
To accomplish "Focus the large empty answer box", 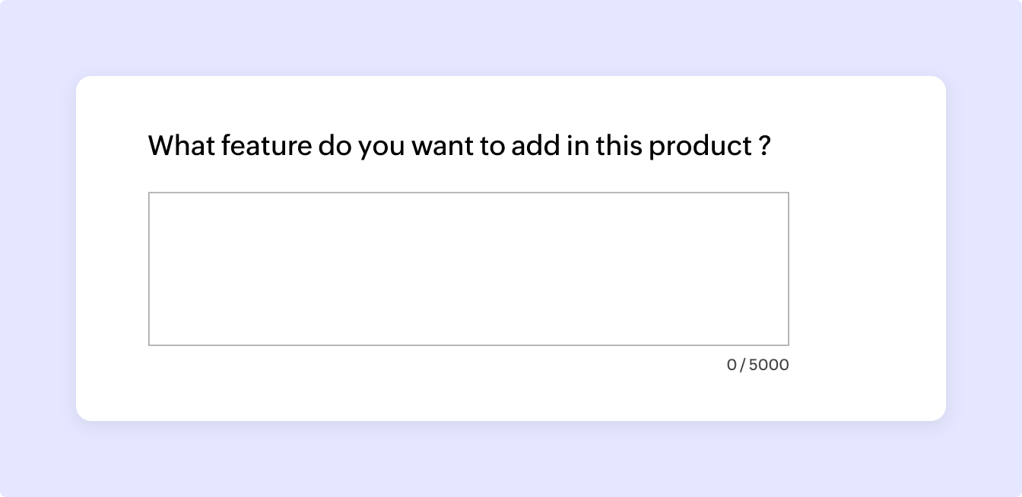I will (468, 268).
